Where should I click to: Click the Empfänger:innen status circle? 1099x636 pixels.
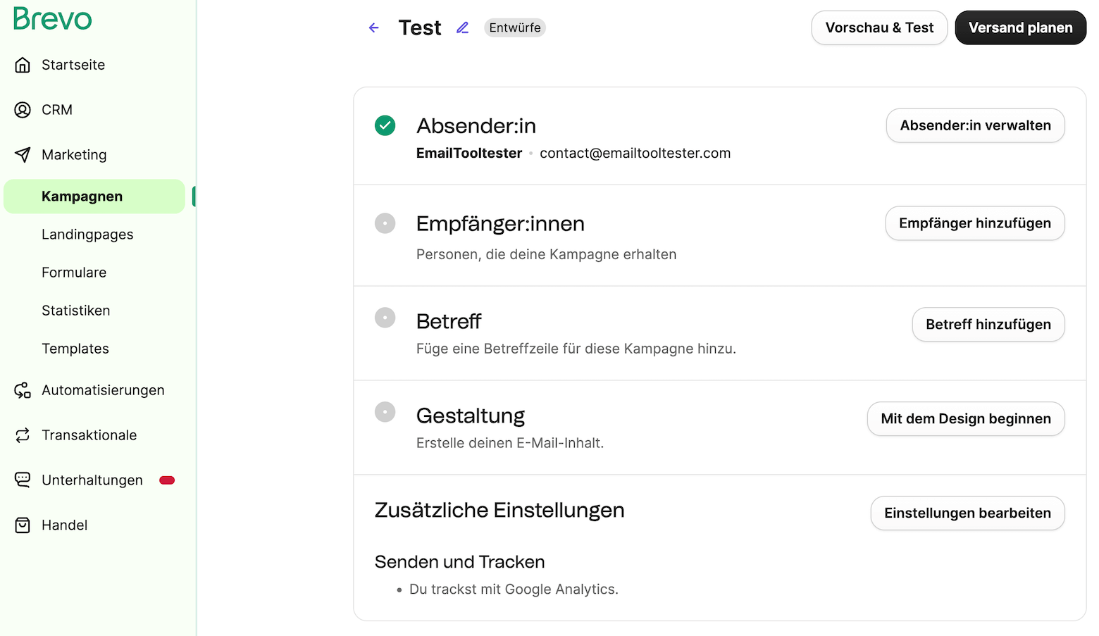tap(385, 223)
